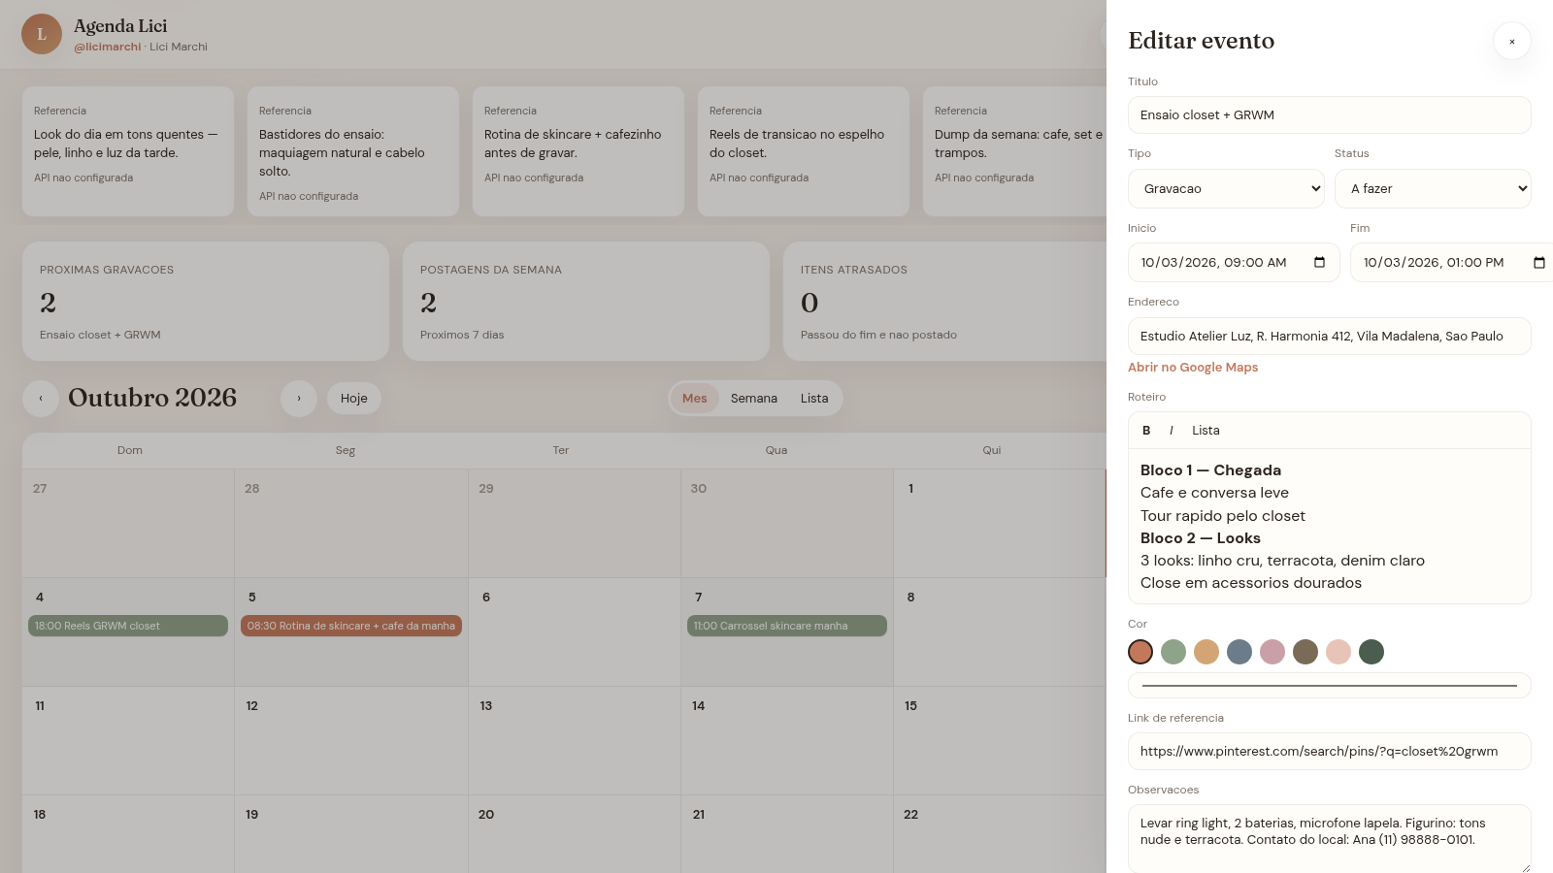The width and height of the screenshot is (1553, 873).
Task: Edit the Titulo field Ensaio closet + GRWM
Action: click(x=1330, y=115)
